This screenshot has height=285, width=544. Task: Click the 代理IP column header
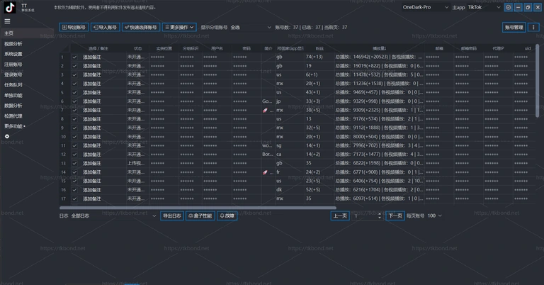point(498,49)
